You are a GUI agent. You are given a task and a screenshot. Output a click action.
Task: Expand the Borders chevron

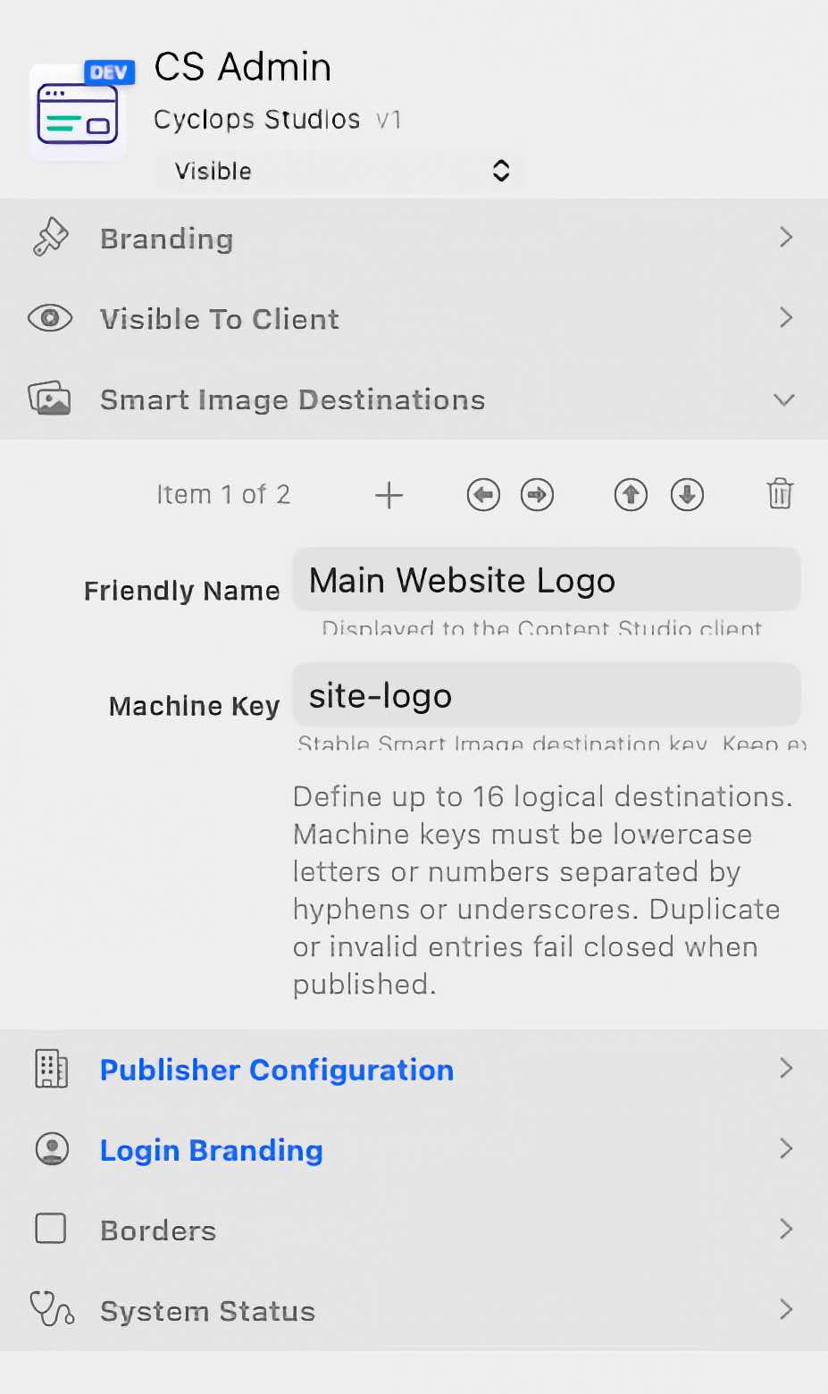point(785,1229)
